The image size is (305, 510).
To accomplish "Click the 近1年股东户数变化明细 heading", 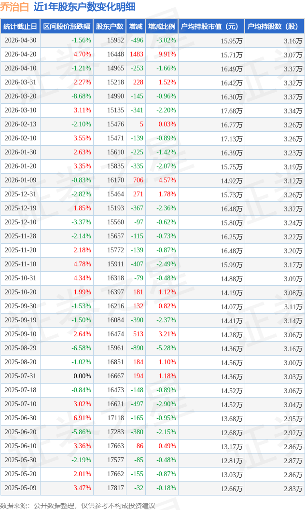I will (x=84, y=7).
